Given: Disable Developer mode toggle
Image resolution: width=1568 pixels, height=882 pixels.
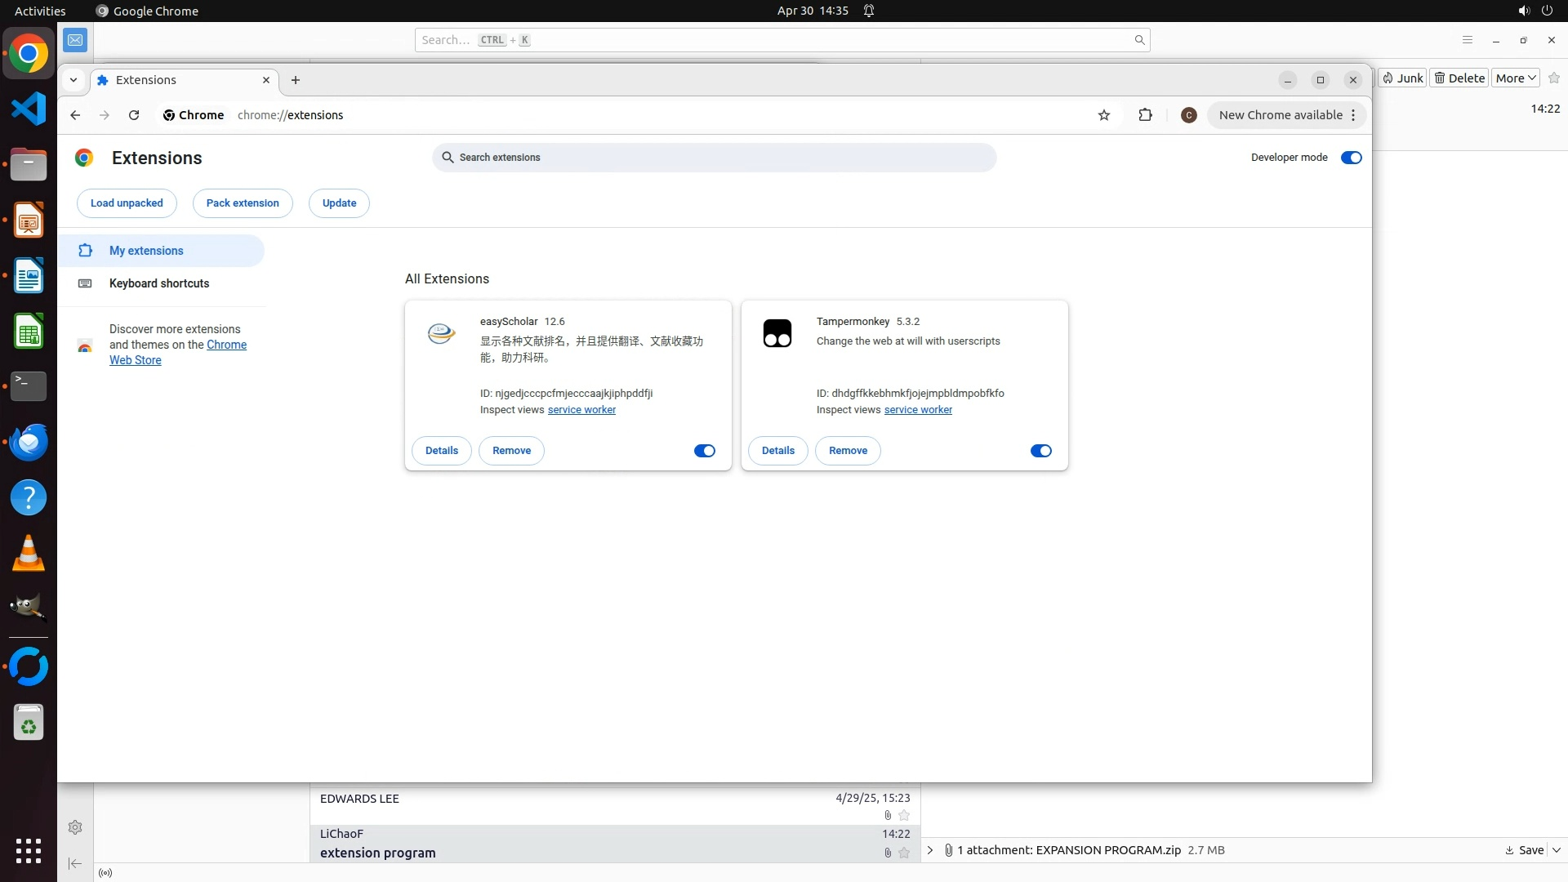Looking at the screenshot, I should pos(1351,158).
